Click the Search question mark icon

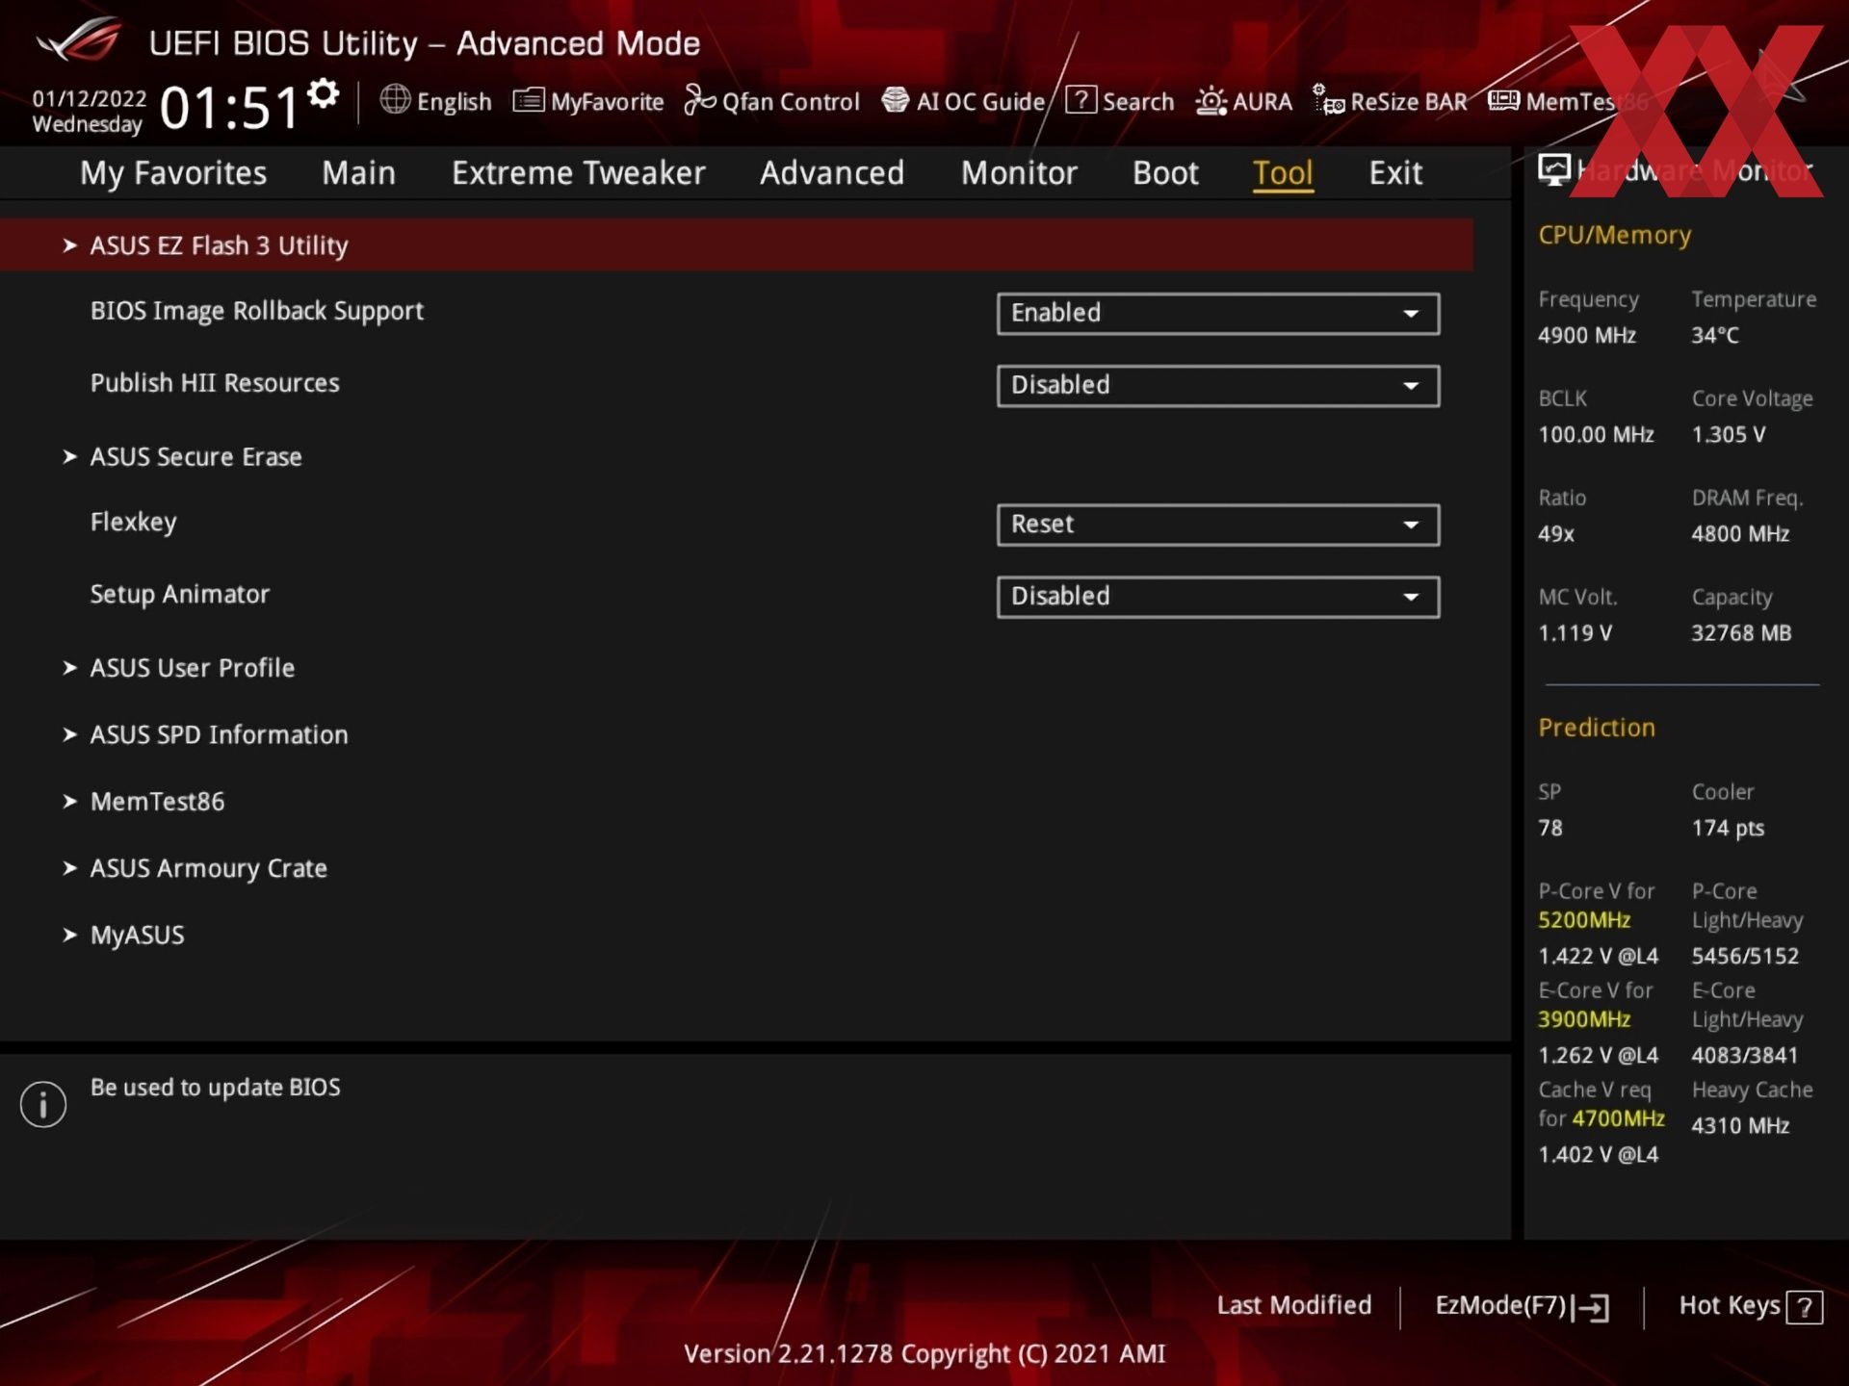1081,100
